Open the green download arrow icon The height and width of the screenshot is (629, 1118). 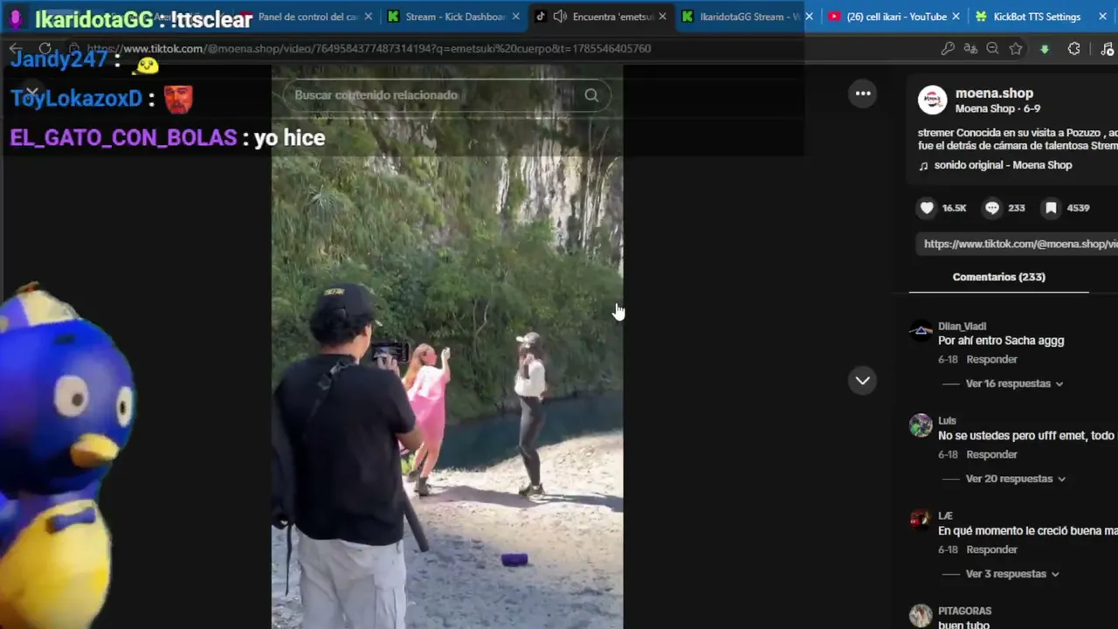(1045, 49)
